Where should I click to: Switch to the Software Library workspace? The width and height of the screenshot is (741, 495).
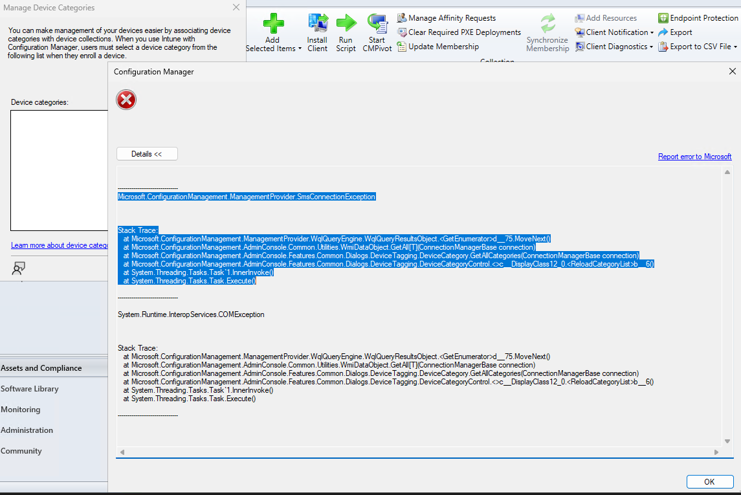(x=54, y=389)
